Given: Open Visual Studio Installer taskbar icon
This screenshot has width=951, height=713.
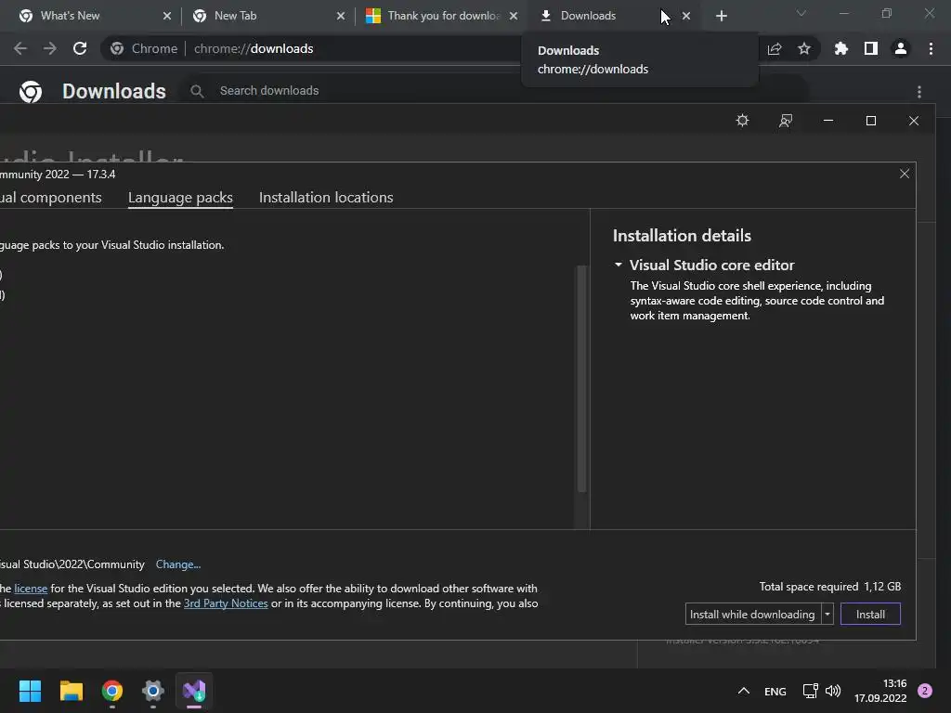Looking at the screenshot, I should click(x=194, y=691).
